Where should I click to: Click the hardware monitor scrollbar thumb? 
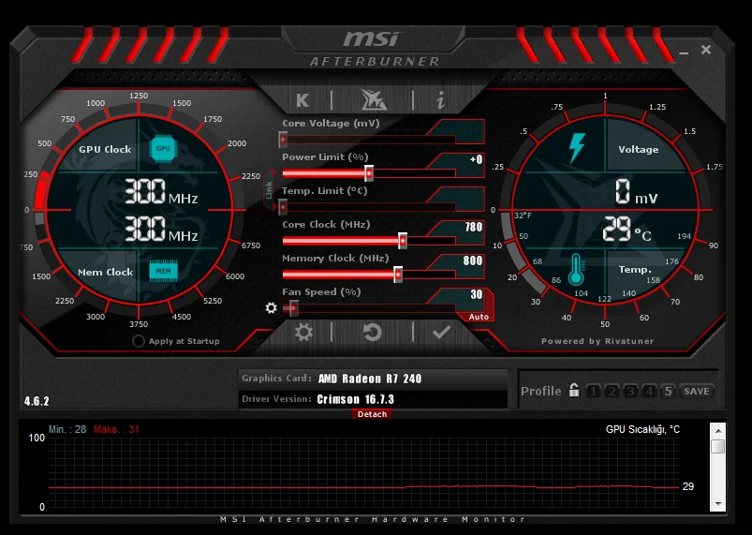[718, 446]
